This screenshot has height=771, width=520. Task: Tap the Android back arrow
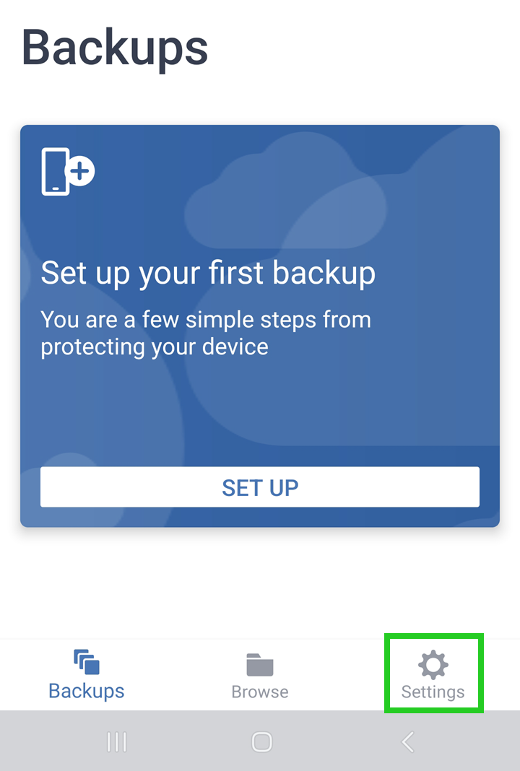[408, 741]
